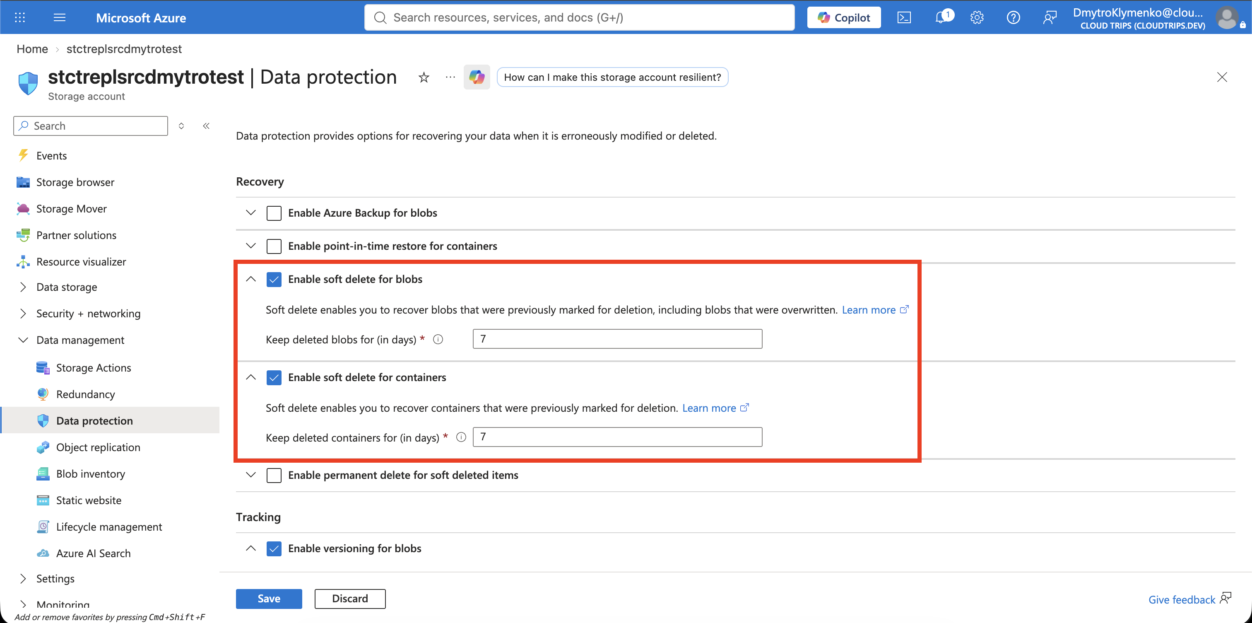Open the header feedback icon

(1050, 17)
